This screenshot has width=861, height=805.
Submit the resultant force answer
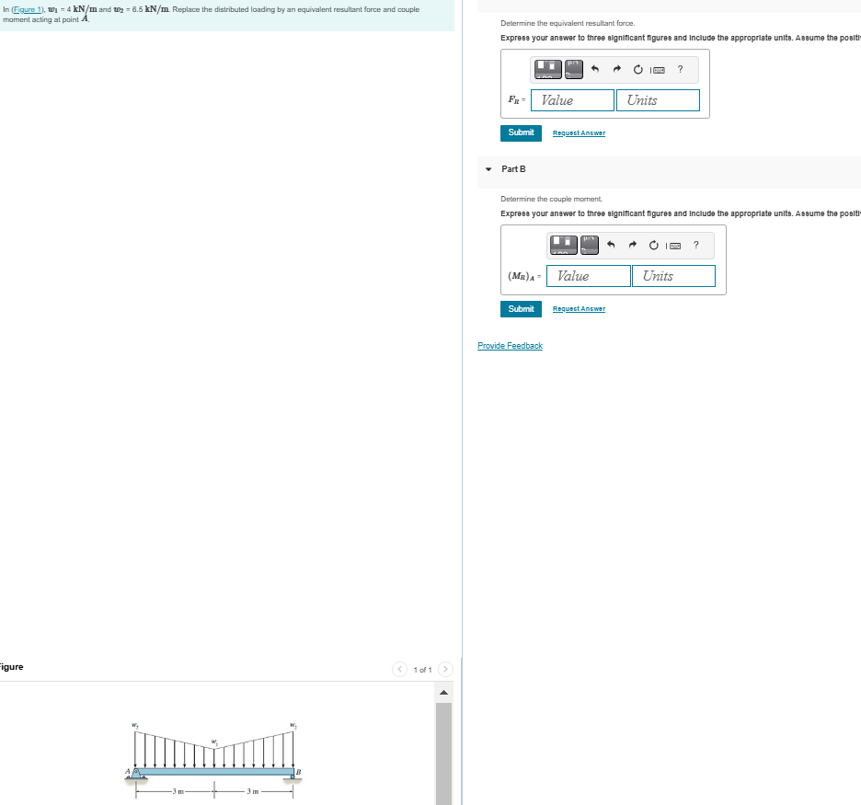coord(521,132)
